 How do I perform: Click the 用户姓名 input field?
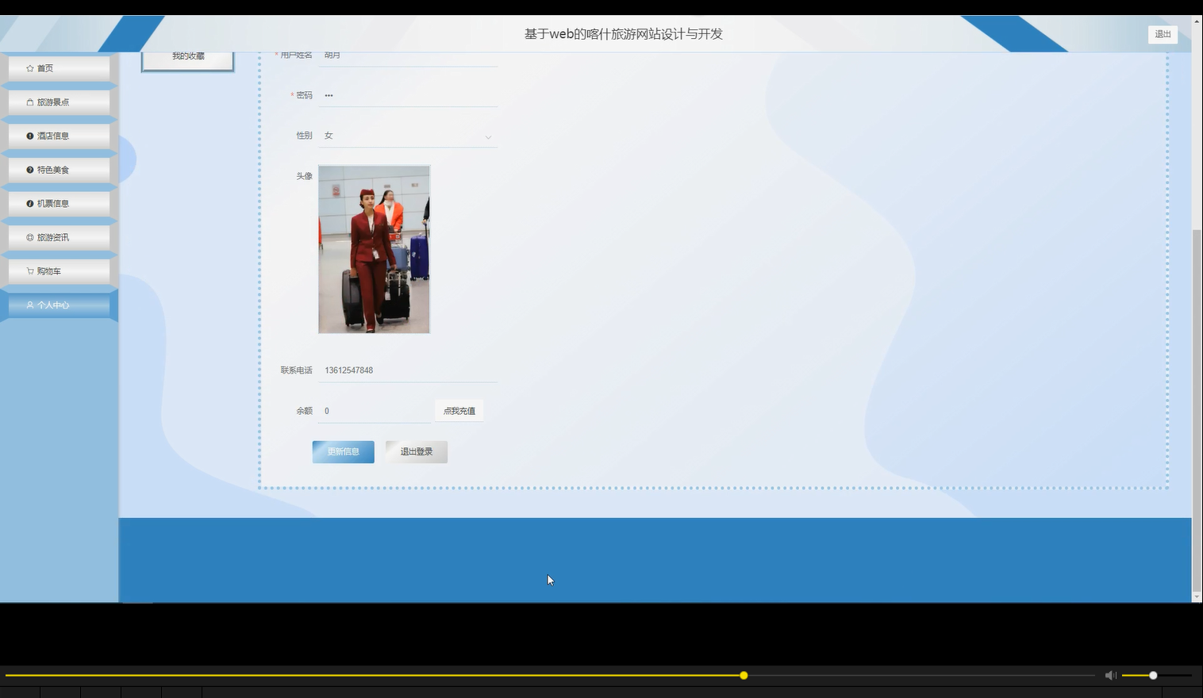[x=408, y=57]
